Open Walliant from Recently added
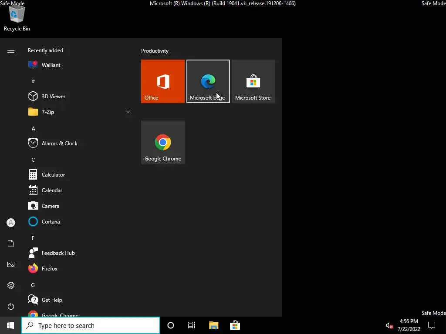 79,65
